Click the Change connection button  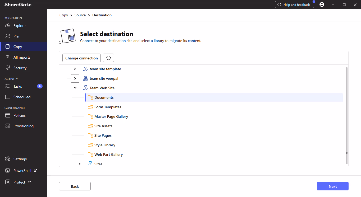click(81, 58)
